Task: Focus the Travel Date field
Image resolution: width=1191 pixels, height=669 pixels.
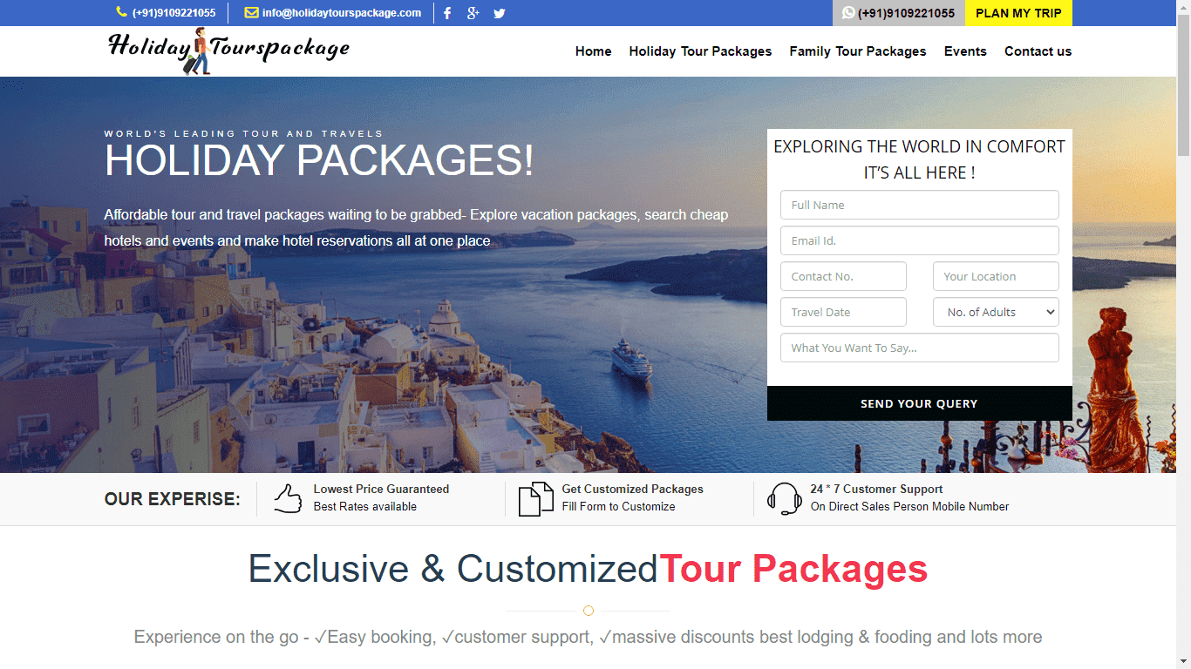Action: (843, 312)
